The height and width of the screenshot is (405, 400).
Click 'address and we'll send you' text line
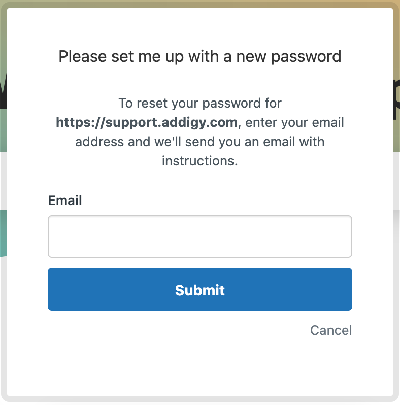[199, 142]
